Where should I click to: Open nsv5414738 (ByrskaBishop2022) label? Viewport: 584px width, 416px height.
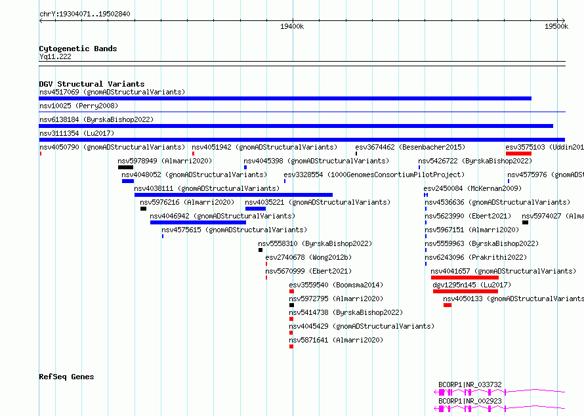pyautogui.click(x=346, y=312)
